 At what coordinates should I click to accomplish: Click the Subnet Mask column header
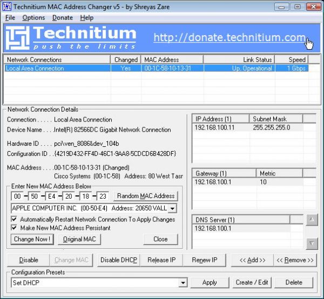click(x=276, y=119)
